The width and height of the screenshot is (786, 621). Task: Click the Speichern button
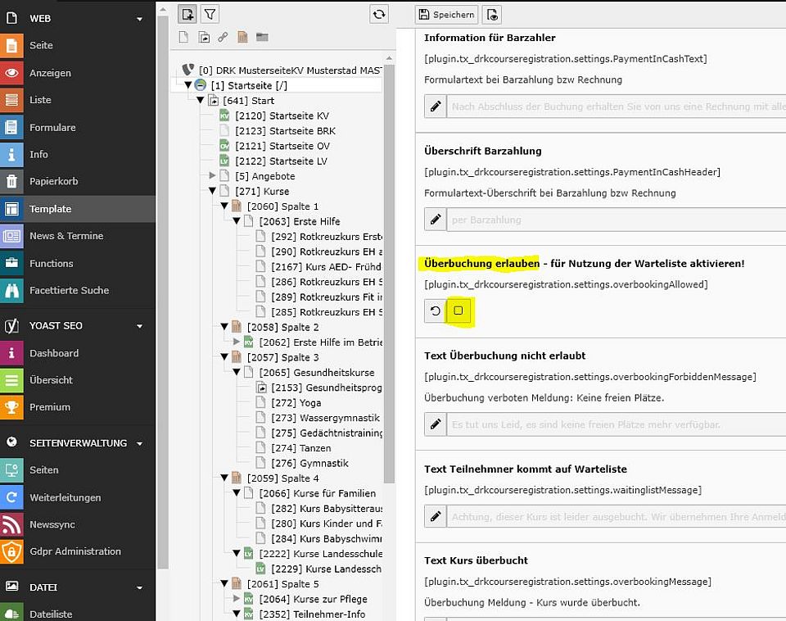[446, 14]
